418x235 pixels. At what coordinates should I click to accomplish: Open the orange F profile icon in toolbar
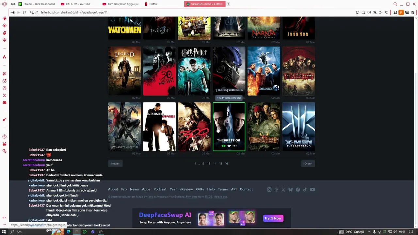[x=401, y=12]
